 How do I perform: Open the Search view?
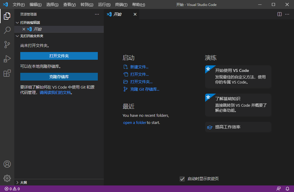[x=7, y=30]
